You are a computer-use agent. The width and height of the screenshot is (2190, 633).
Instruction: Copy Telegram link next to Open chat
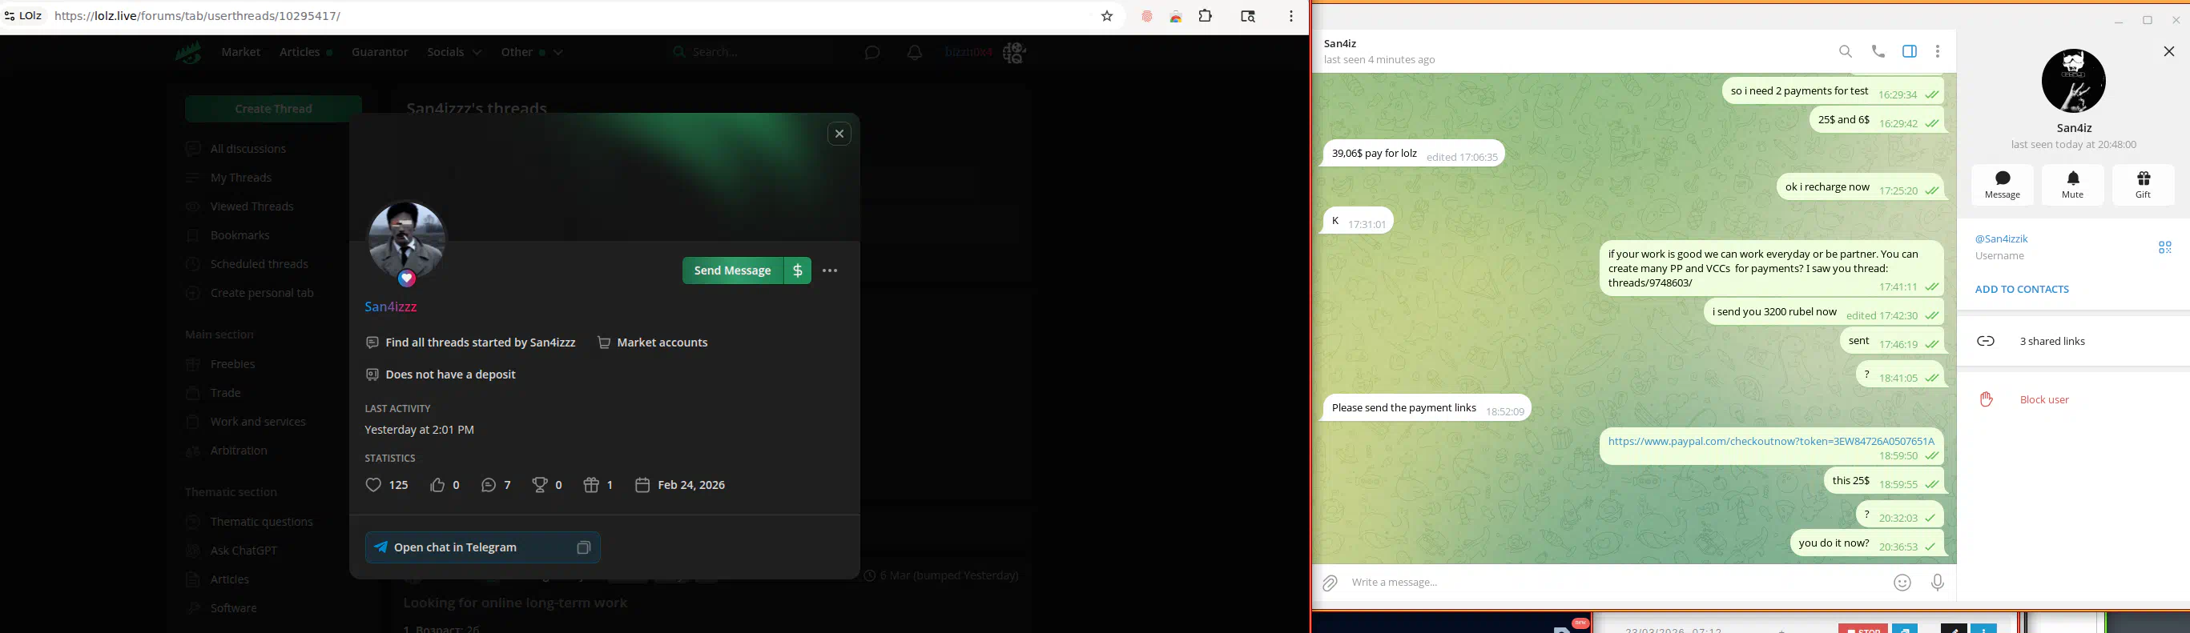583,548
